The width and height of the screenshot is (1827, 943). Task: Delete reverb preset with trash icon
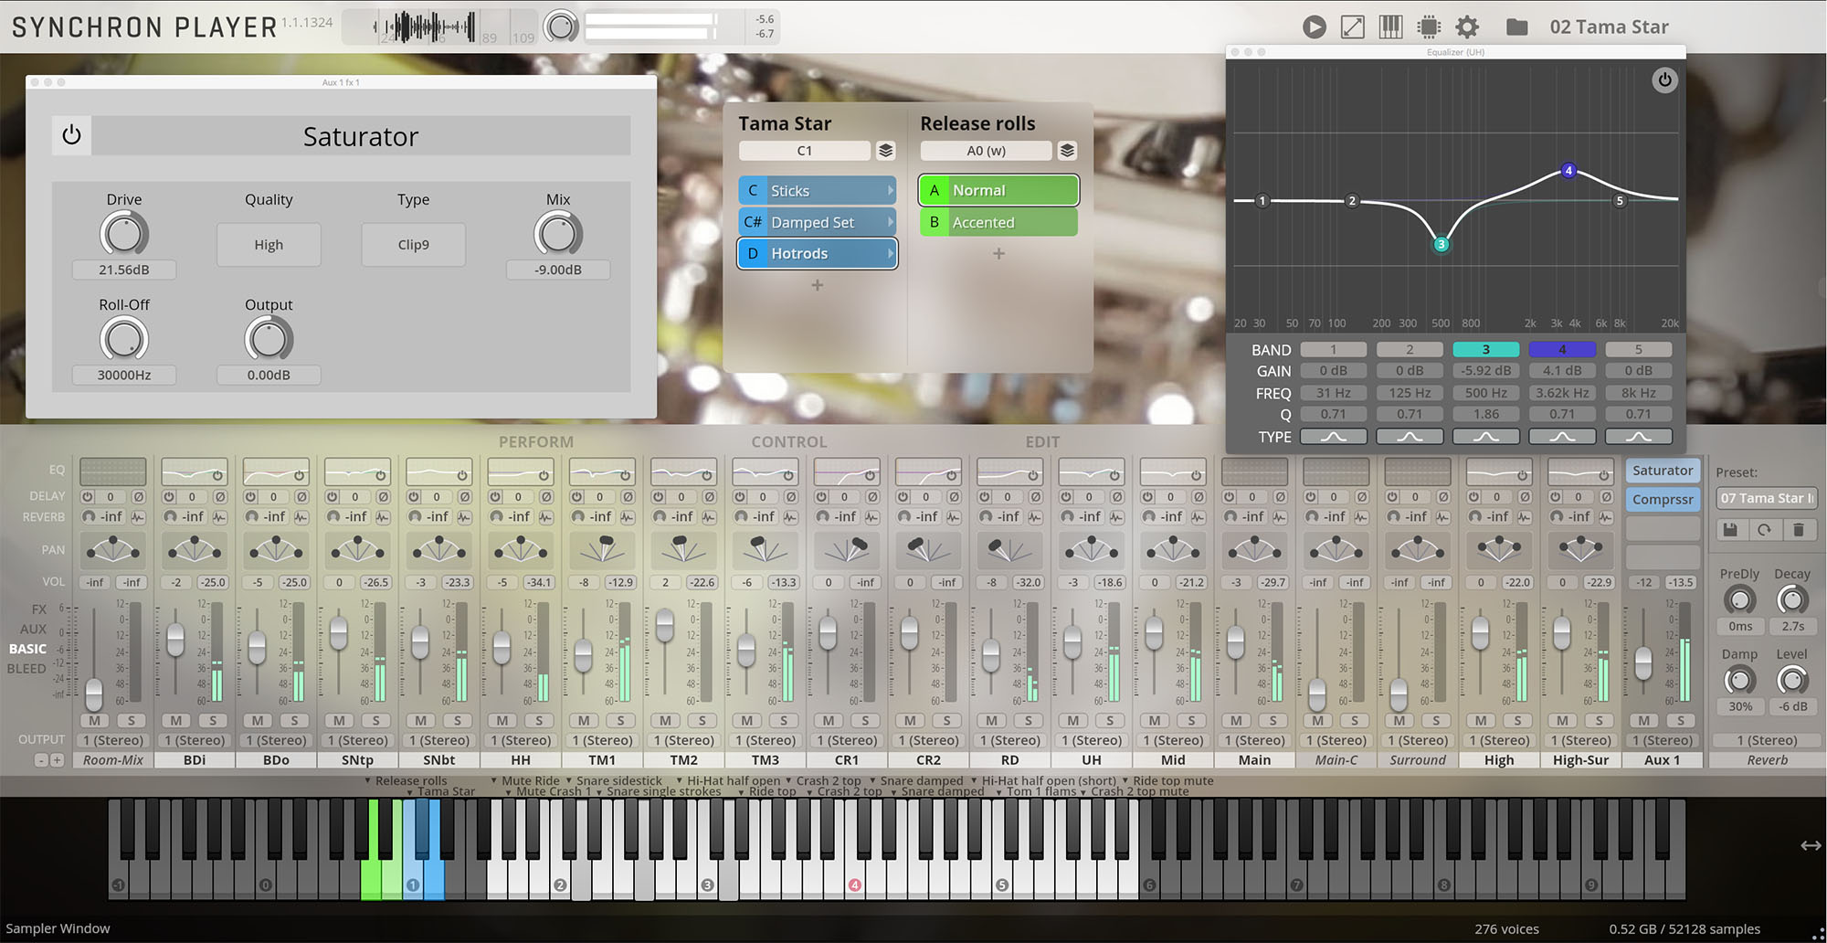pyautogui.click(x=1798, y=529)
